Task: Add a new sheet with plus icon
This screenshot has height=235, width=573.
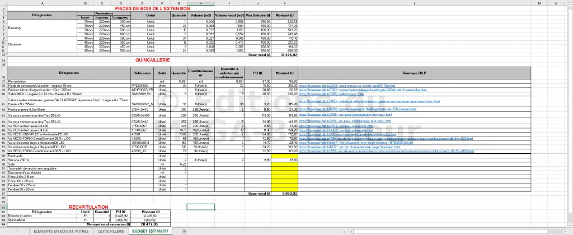Action: click(x=184, y=231)
